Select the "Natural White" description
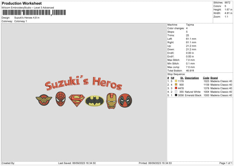This screenshot has width=234, height=166. coord(193,92)
